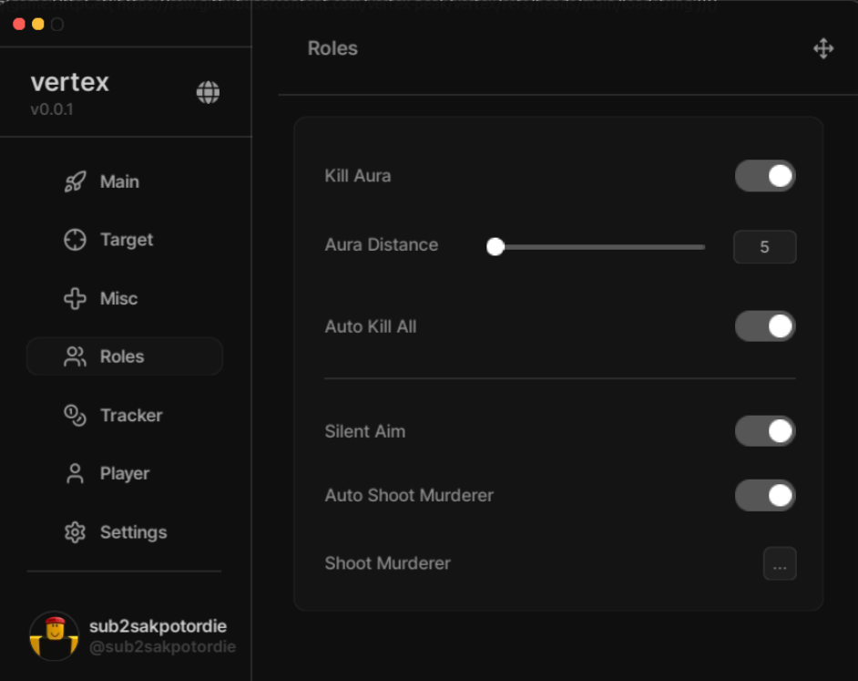858x681 pixels.
Task: Click the crosshair icon for Target
Action: point(75,240)
